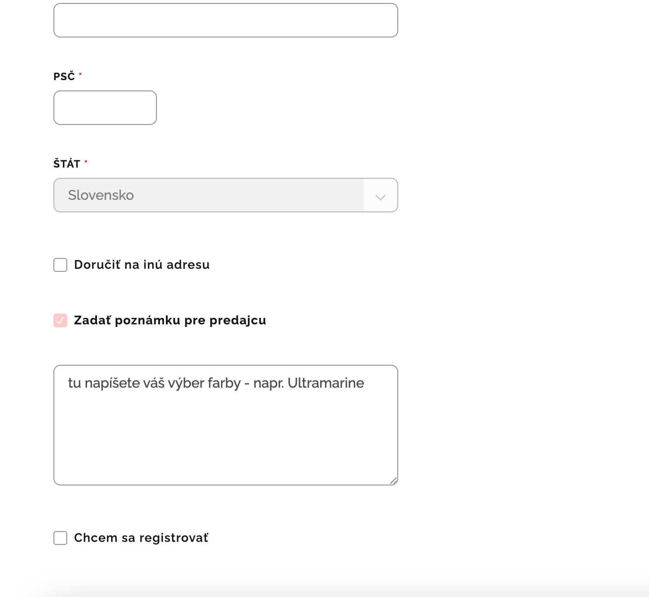Click the pink checkmark on the seller note option
The height and width of the screenshot is (597, 649).
click(x=60, y=320)
